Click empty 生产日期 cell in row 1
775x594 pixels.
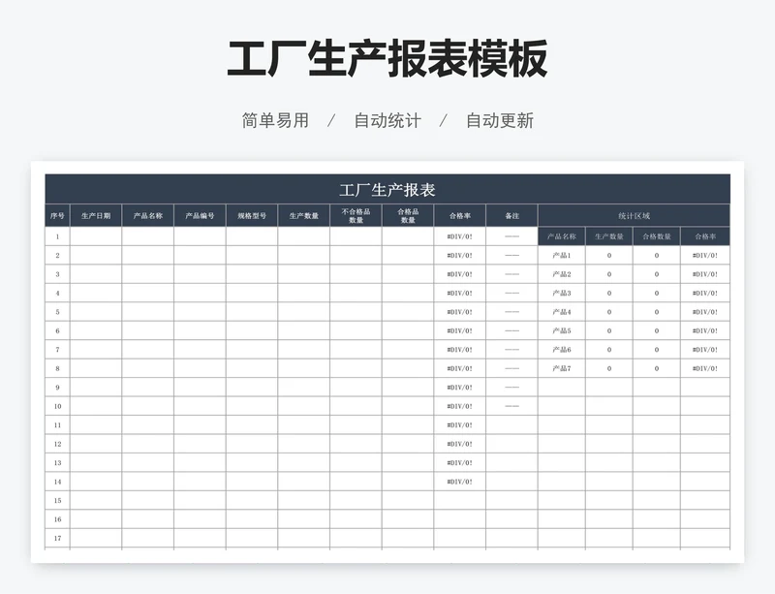click(96, 236)
